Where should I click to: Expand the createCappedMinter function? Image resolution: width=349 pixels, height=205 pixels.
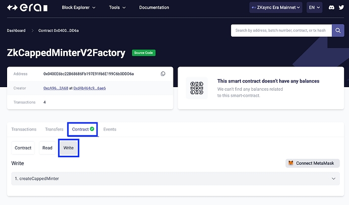pos(174,179)
